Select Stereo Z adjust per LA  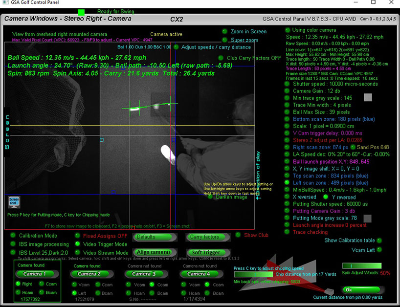tap(287, 140)
